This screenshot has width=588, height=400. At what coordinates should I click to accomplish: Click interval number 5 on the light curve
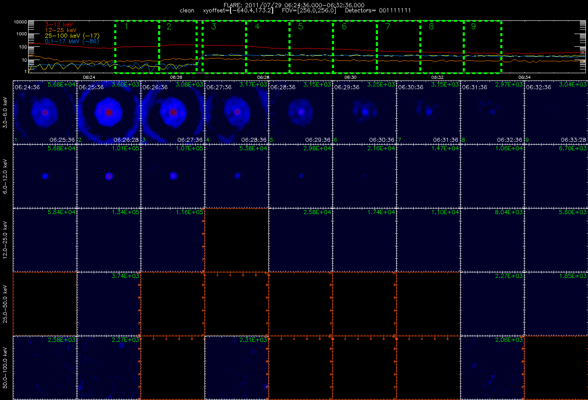(x=300, y=27)
